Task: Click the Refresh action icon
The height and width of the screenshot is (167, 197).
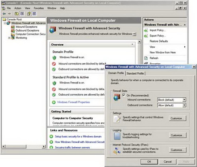Action: coord(146,58)
